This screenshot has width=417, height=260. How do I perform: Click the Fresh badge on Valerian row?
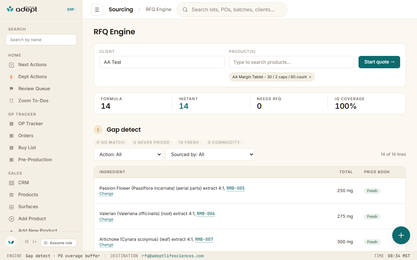(372, 217)
